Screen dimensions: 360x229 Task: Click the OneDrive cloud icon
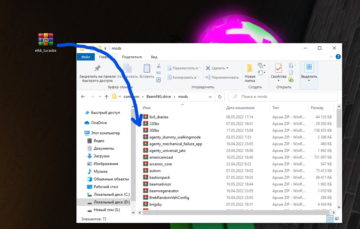point(87,123)
